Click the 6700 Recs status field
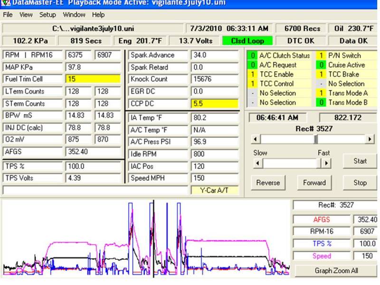Viewport: 380px width, 285px height. pos(302,28)
